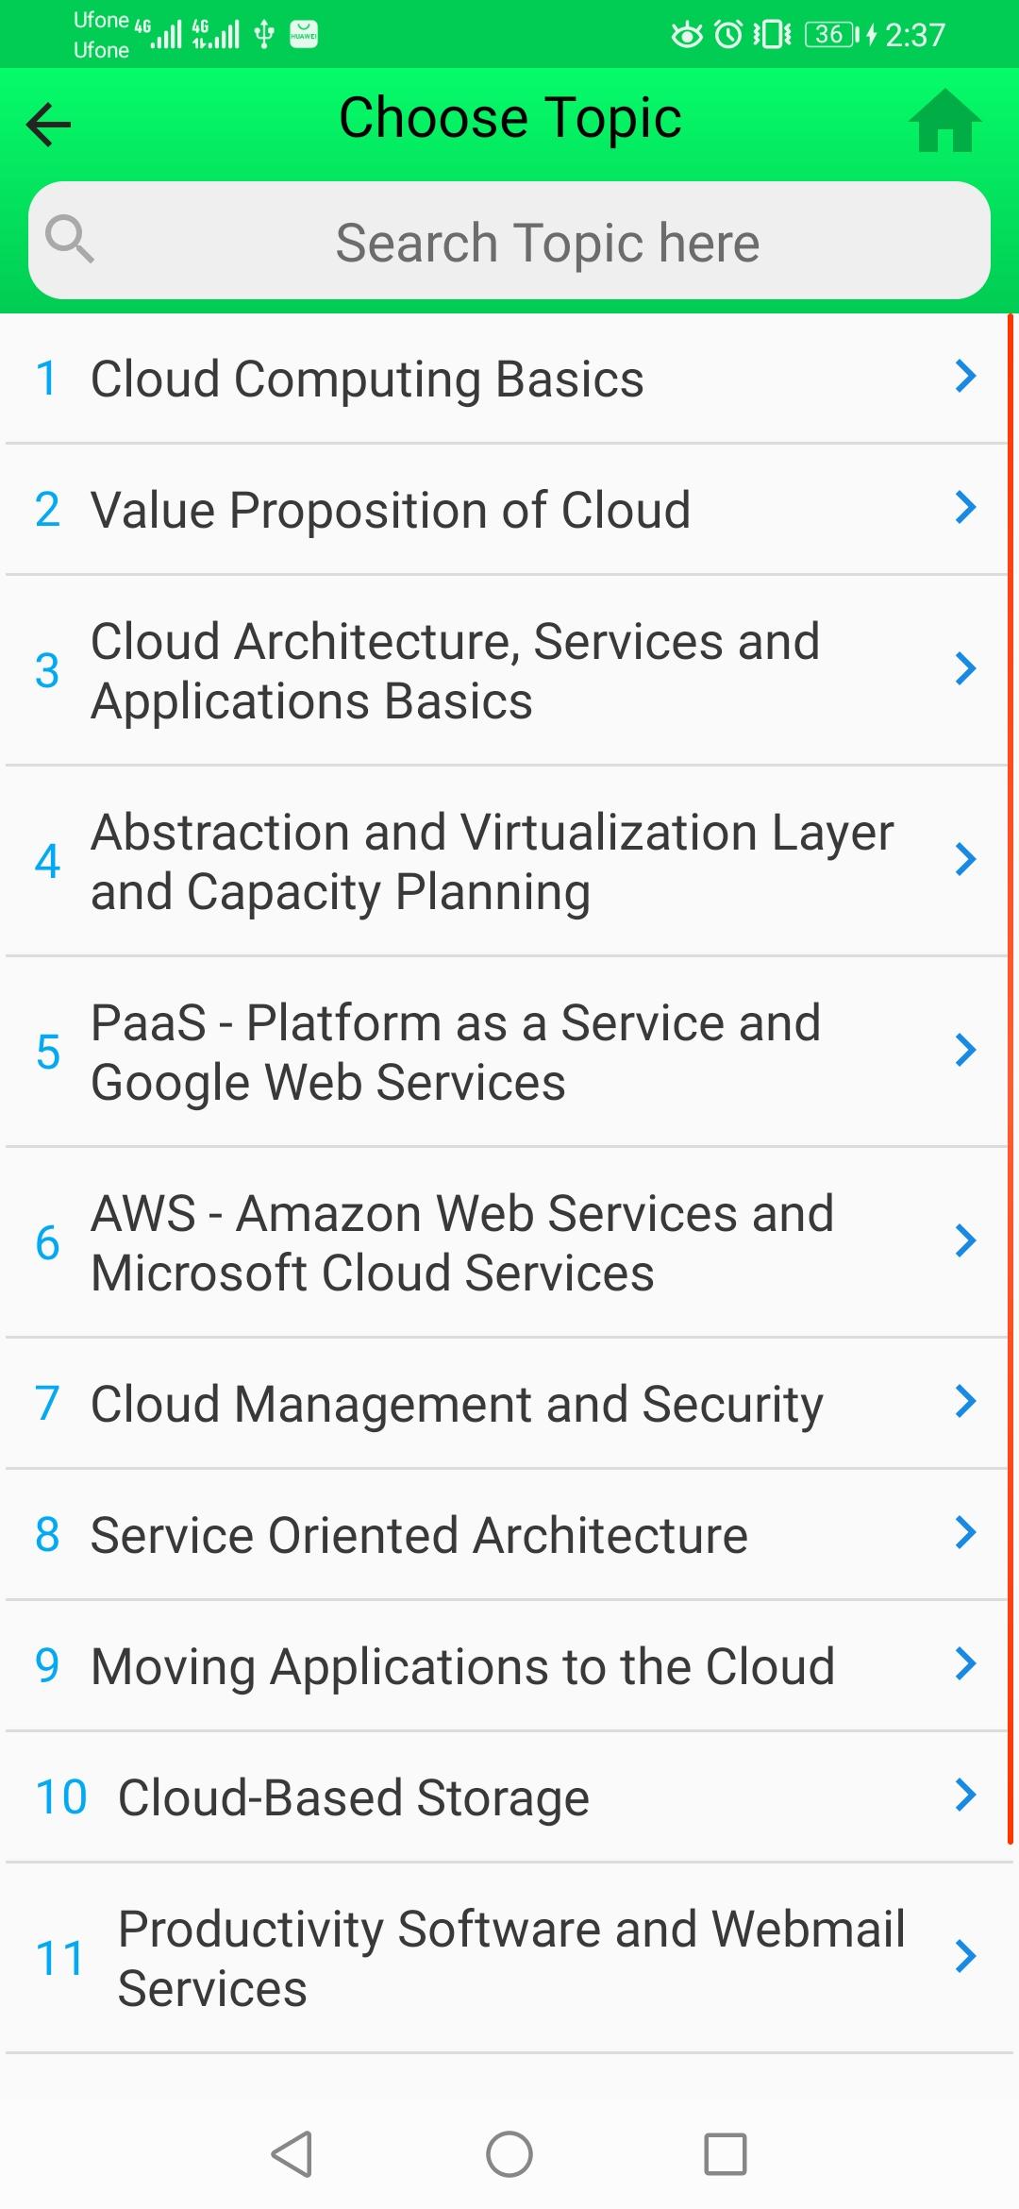Open AWS - Amazon Web Services topic
The image size is (1019, 2209).
pos(507,1242)
